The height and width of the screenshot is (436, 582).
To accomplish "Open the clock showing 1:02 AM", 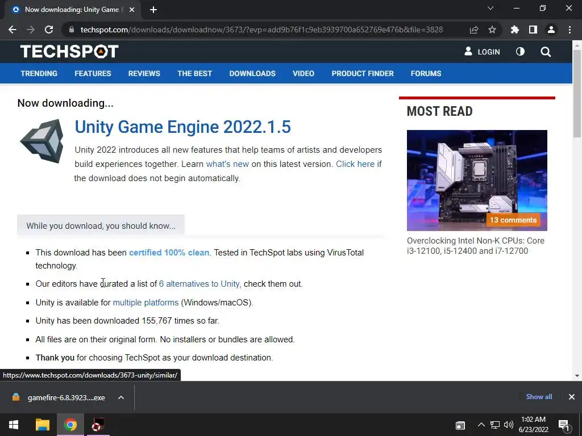I will coord(533,425).
